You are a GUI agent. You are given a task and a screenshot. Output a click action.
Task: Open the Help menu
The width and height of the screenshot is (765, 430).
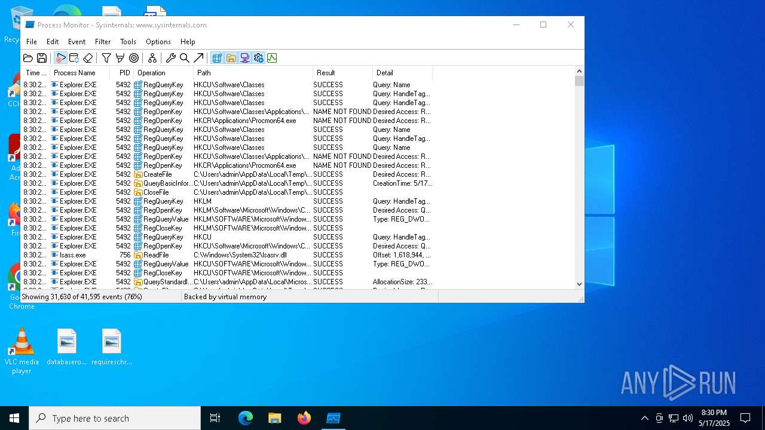pyautogui.click(x=188, y=42)
